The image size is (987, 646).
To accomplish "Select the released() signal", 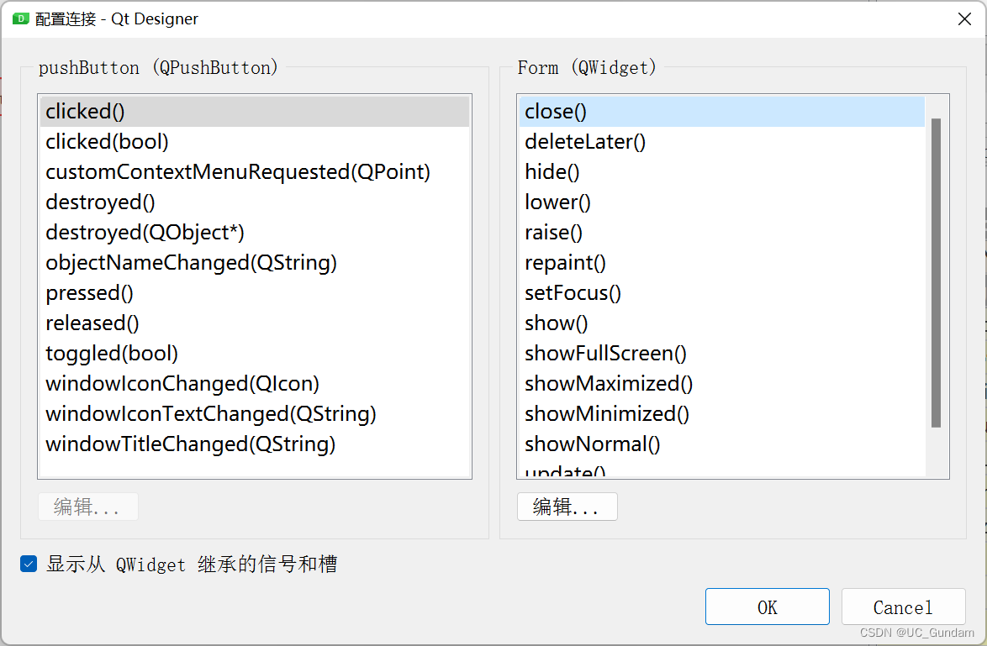I will (x=254, y=323).
